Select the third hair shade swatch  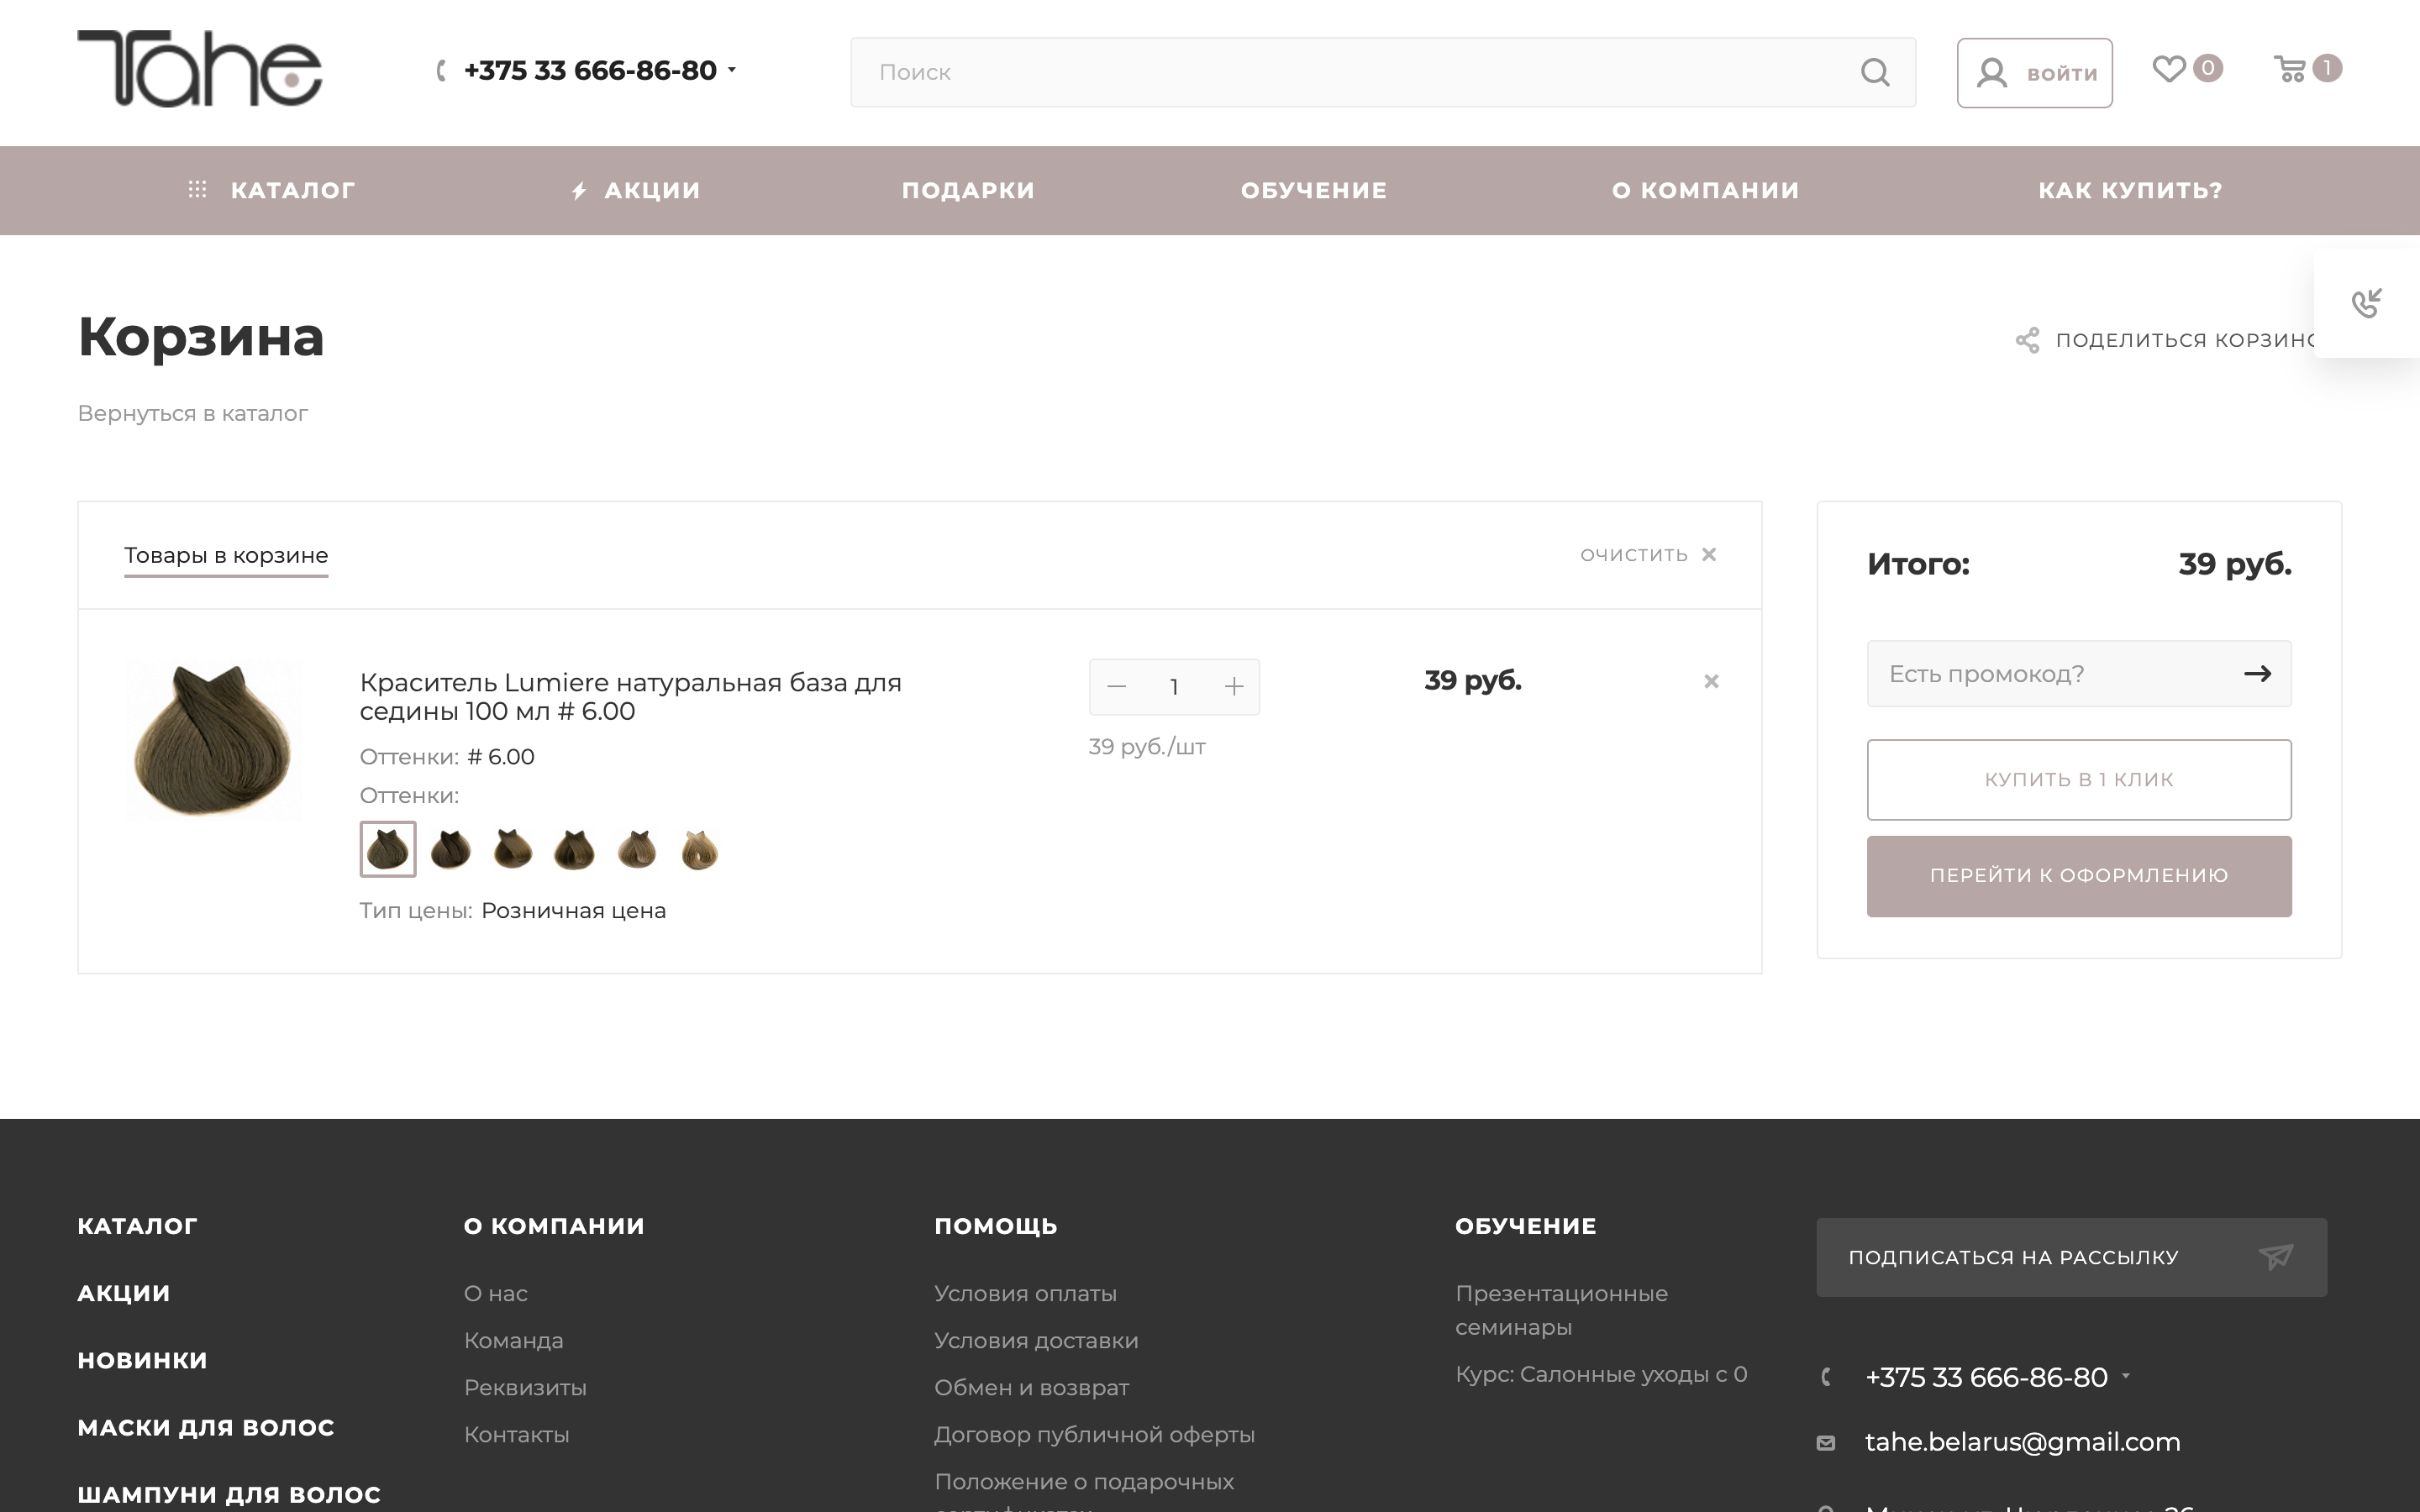(513, 849)
